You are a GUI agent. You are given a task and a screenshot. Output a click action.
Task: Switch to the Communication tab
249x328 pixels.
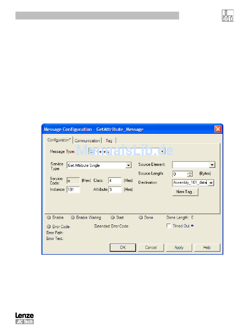tap(87, 141)
